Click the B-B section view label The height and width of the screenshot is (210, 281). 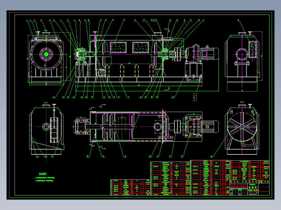point(242,102)
